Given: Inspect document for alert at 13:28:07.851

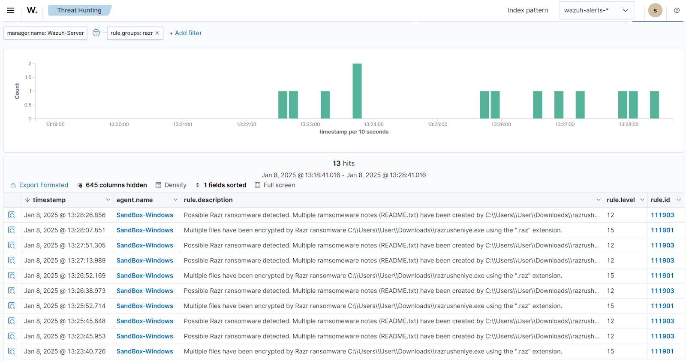Looking at the screenshot, I should click(12, 230).
